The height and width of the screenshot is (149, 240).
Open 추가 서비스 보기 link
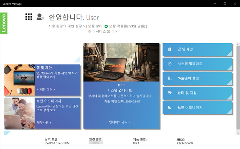pos(102,31)
